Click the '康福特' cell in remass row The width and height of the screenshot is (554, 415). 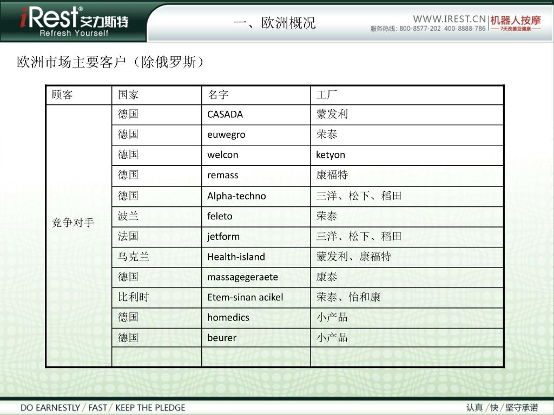coord(407,176)
